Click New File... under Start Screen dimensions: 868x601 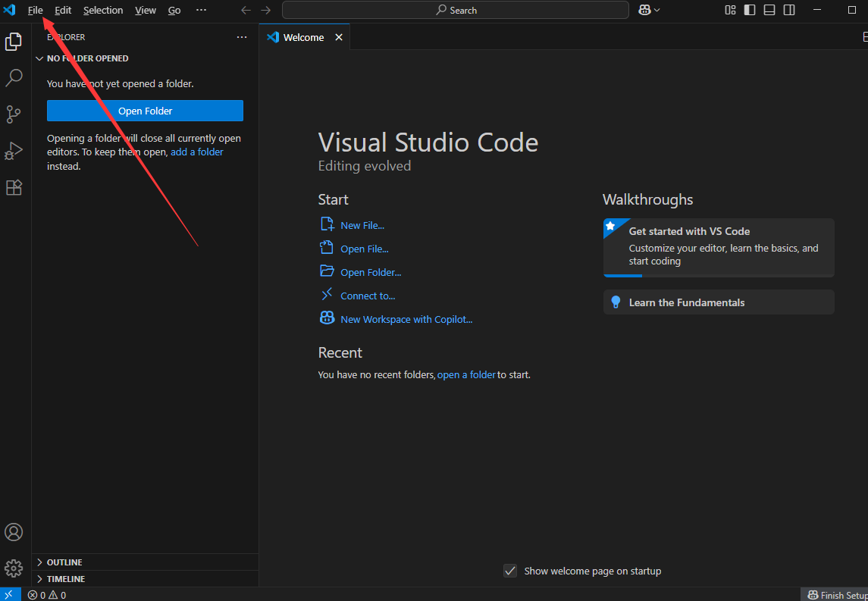click(352, 224)
